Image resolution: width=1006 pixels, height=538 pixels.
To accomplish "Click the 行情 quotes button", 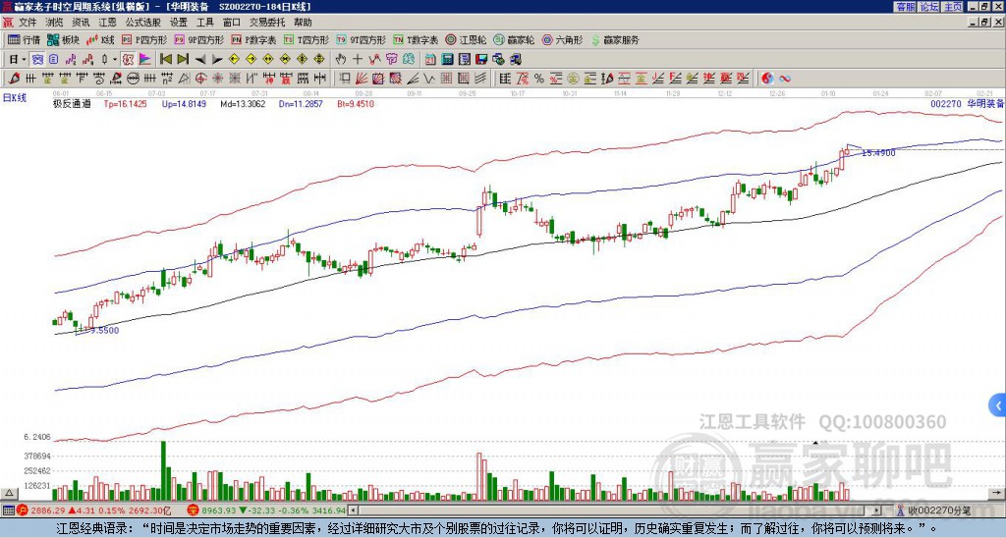I will 25,39.
